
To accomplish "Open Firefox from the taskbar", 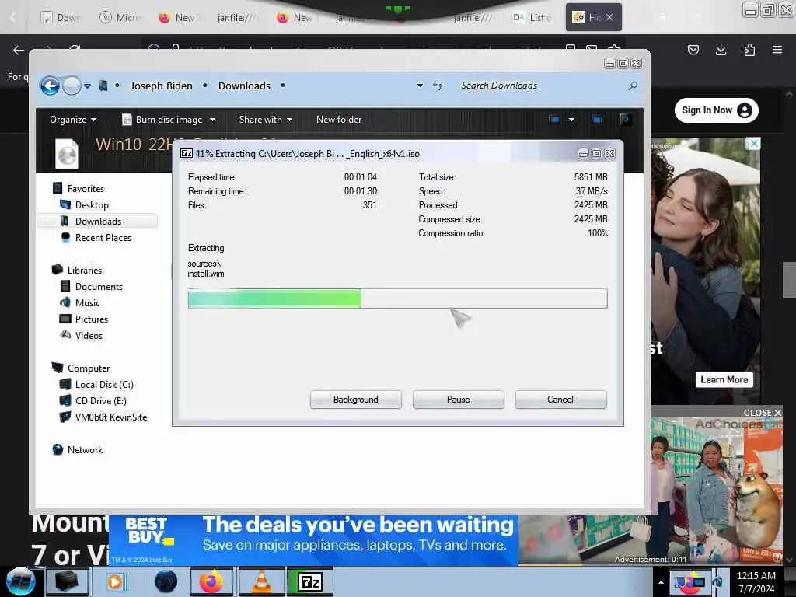I will pyautogui.click(x=211, y=581).
